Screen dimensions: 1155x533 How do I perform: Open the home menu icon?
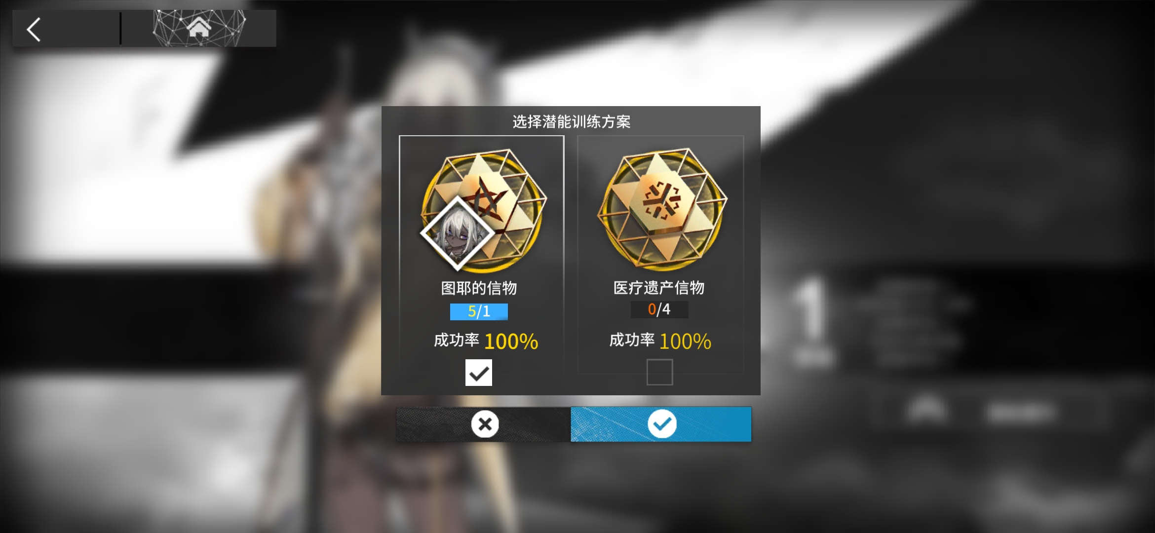[x=199, y=28]
